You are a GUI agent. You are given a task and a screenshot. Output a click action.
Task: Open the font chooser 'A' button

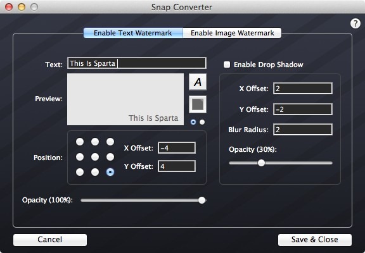click(198, 82)
